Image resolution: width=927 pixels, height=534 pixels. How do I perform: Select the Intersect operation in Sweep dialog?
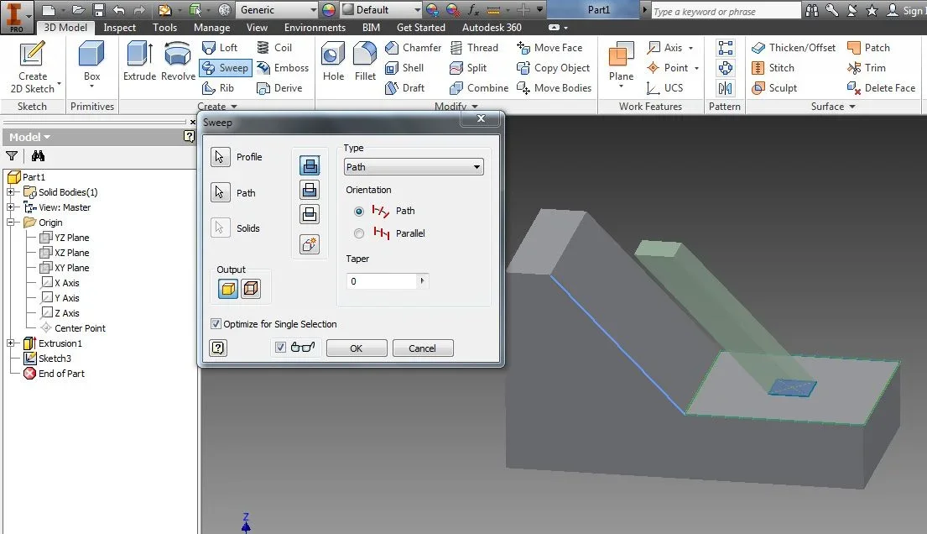tap(310, 214)
